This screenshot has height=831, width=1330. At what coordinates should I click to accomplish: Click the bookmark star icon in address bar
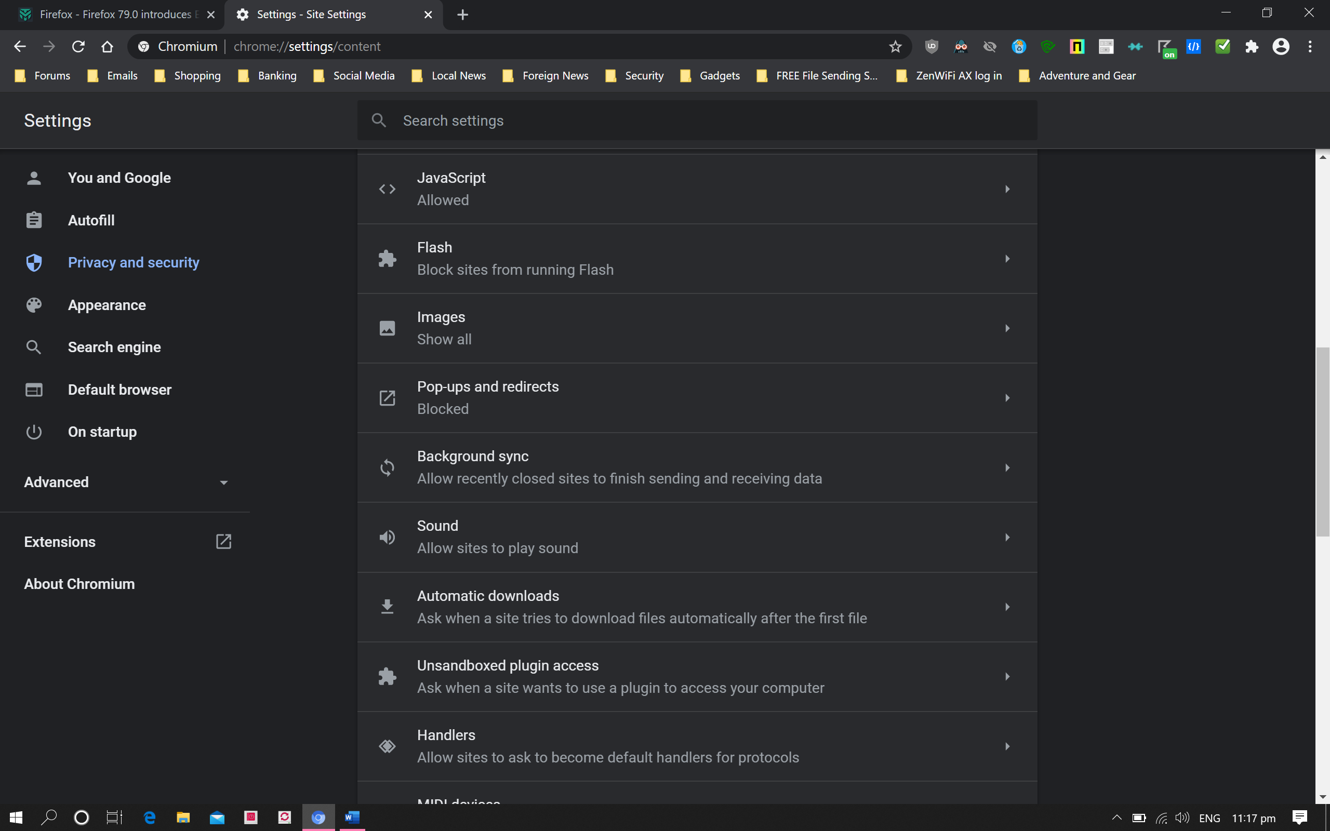[x=895, y=47]
